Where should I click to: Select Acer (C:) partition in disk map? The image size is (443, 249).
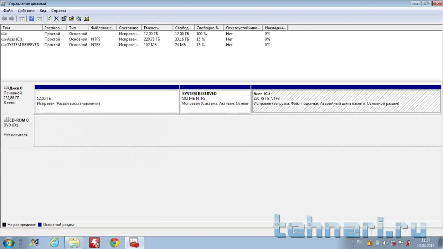pyautogui.click(x=346, y=99)
